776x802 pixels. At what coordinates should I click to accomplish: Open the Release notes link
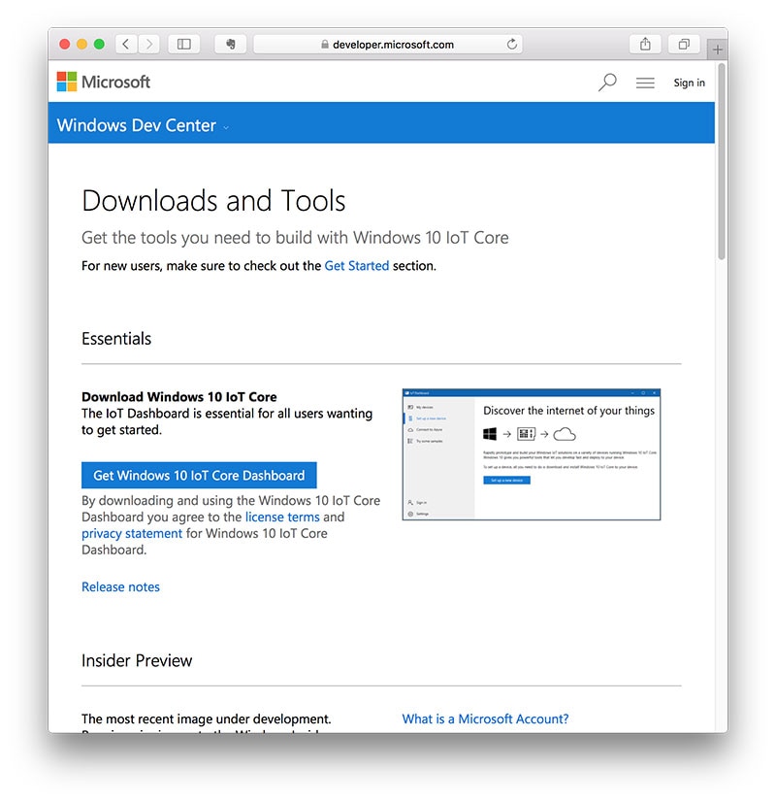tap(120, 586)
